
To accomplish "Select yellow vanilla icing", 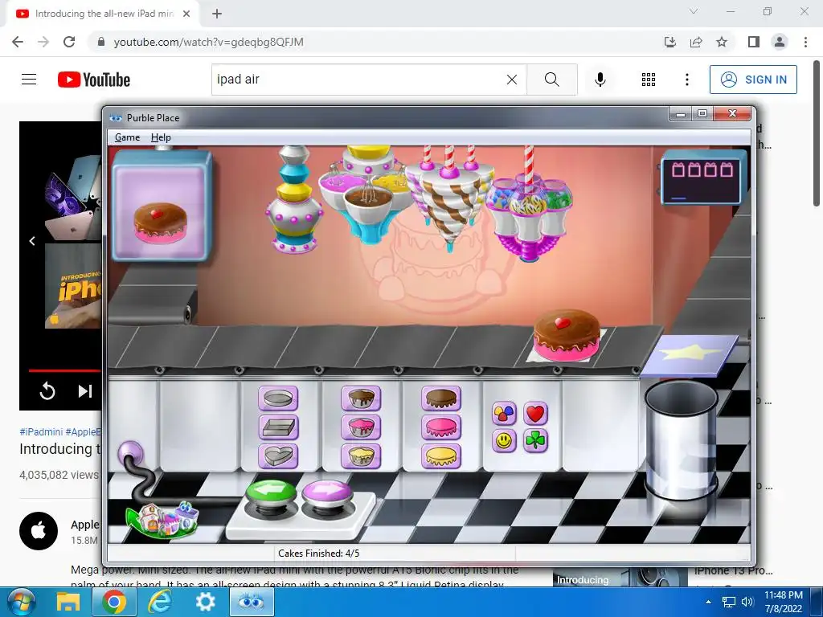I will [x=441, y=456].
